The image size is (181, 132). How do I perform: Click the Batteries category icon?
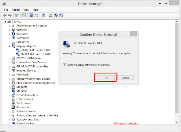pos(13,30)
